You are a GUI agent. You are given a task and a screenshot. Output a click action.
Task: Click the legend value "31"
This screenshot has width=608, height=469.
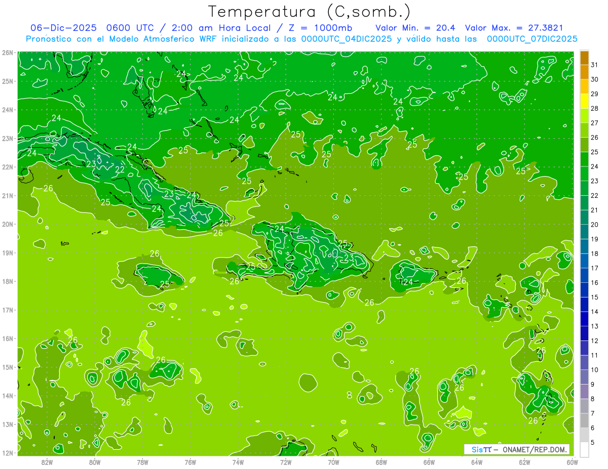coord(595,65)
